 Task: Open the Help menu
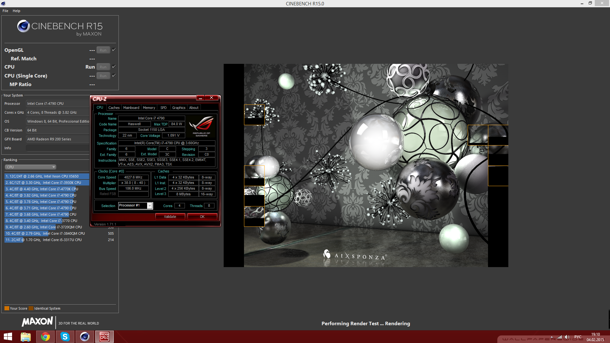(x=17, y=11)
